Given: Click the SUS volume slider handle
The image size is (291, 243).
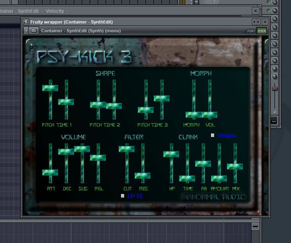Looking at the screenshot, I should pyautogui.click(x=82, y=149).
